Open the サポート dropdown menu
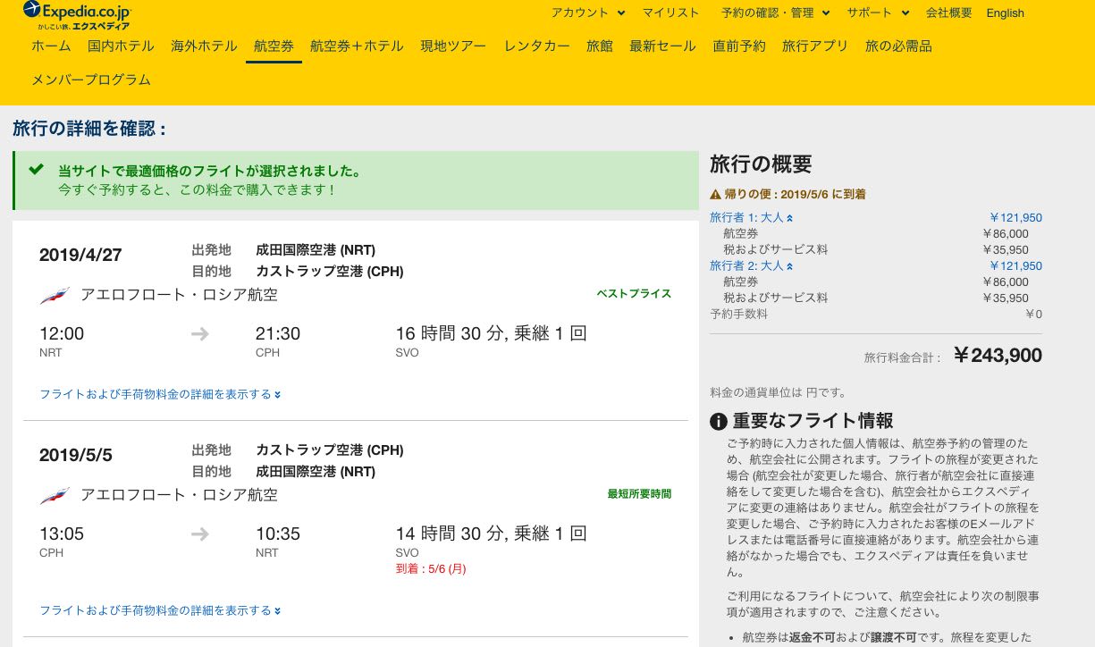The width and height of the screenshot is (1095, 647). point(878,13)
